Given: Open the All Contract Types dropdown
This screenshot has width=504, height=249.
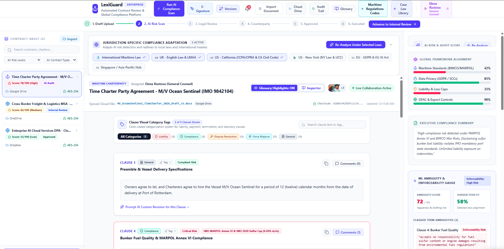Looking at the screenshot, I should (60, 60).
